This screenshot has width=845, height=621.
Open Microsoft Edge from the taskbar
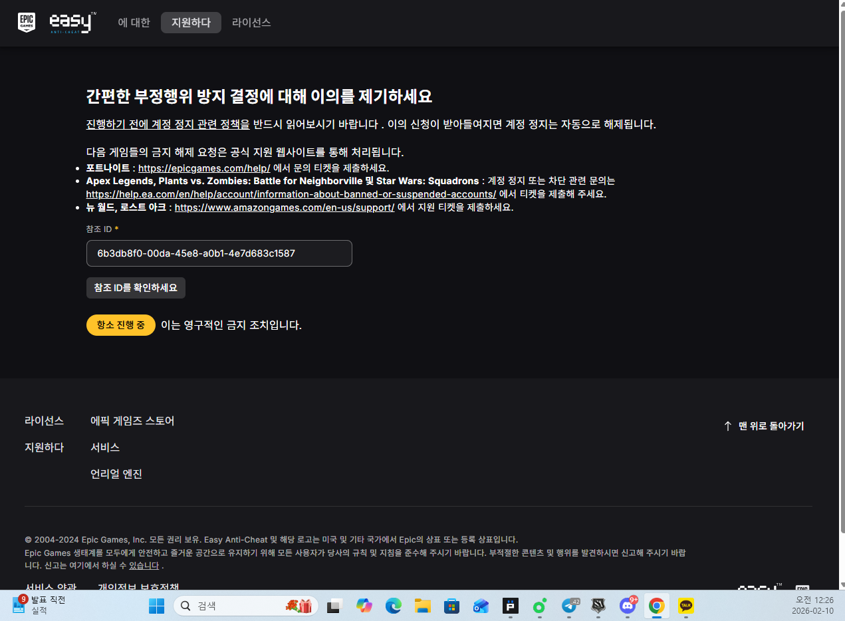394,606
